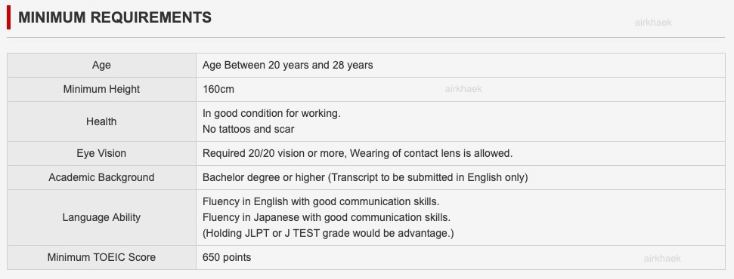
Task: Select the Minimum TOEIC Score label cell
Action: (101, 257)
